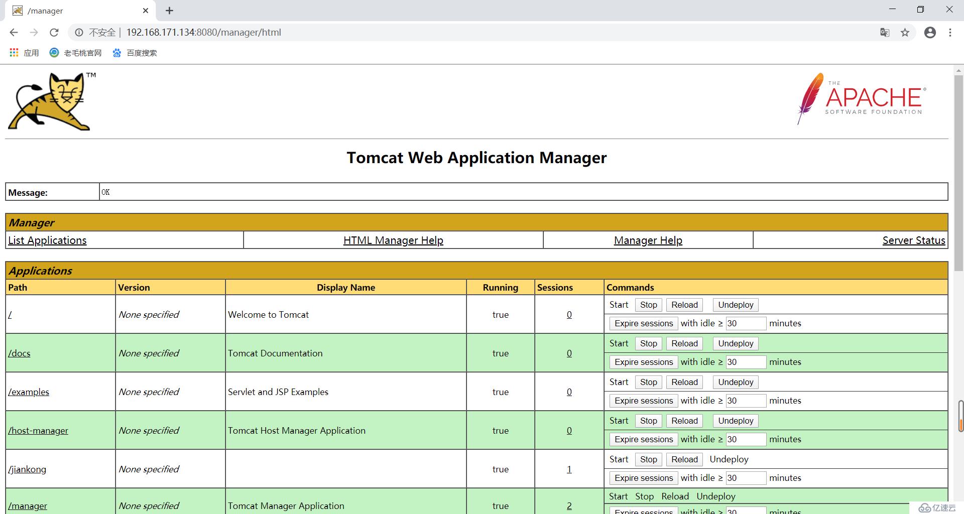Open the site security info icon

coord(79,33)
